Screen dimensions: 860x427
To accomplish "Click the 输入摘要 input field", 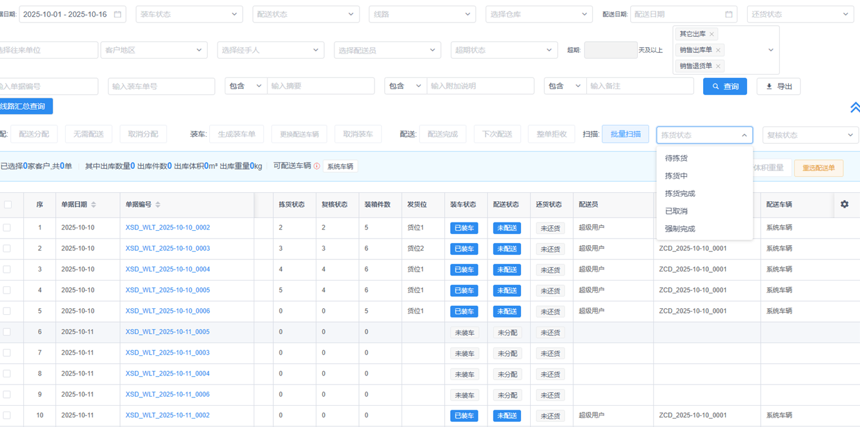I will point(320,86).
